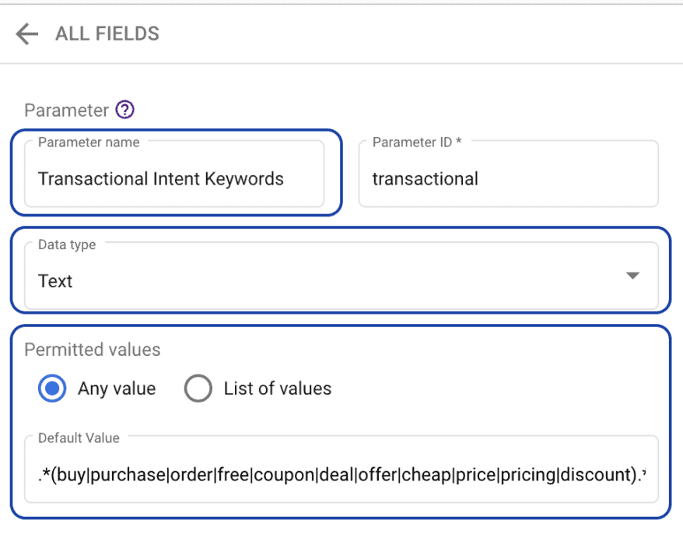This screenshot has width=683, height=545.
Task: Focus the Transactional Intent Keywords input
Action: pos(175,178)
